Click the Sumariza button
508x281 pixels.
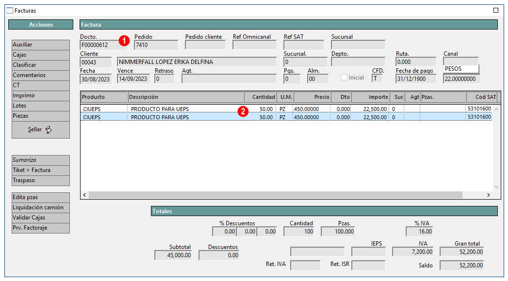(x=40, y=160)
